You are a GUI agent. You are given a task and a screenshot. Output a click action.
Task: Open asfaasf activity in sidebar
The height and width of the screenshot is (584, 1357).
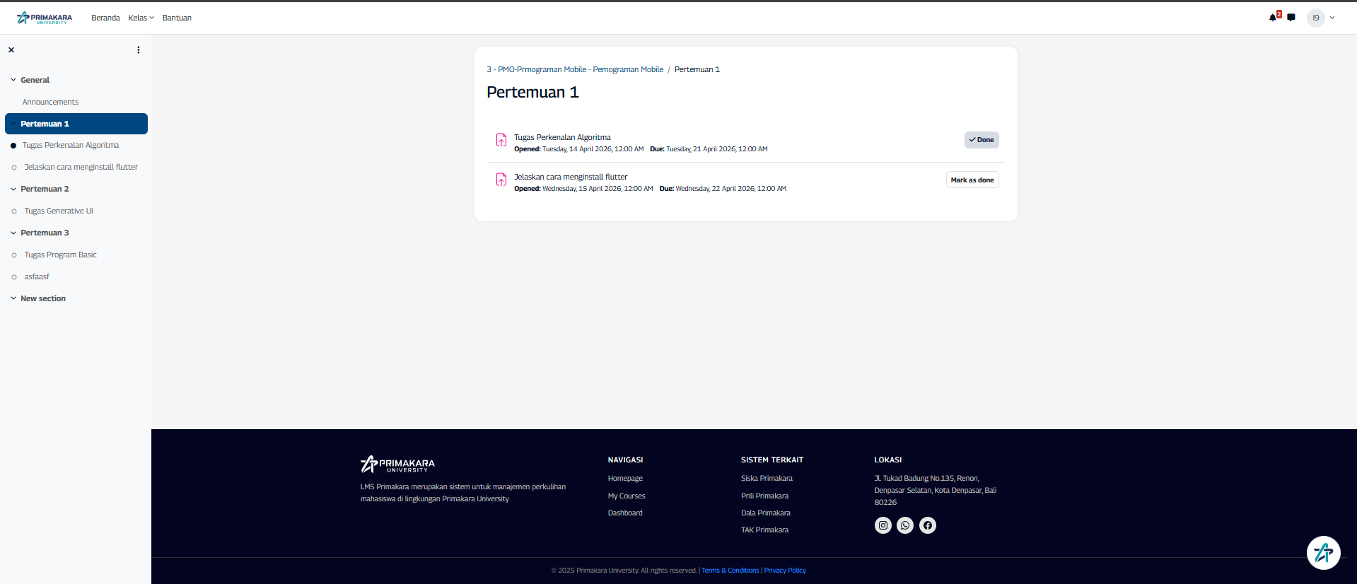[37, 276]
